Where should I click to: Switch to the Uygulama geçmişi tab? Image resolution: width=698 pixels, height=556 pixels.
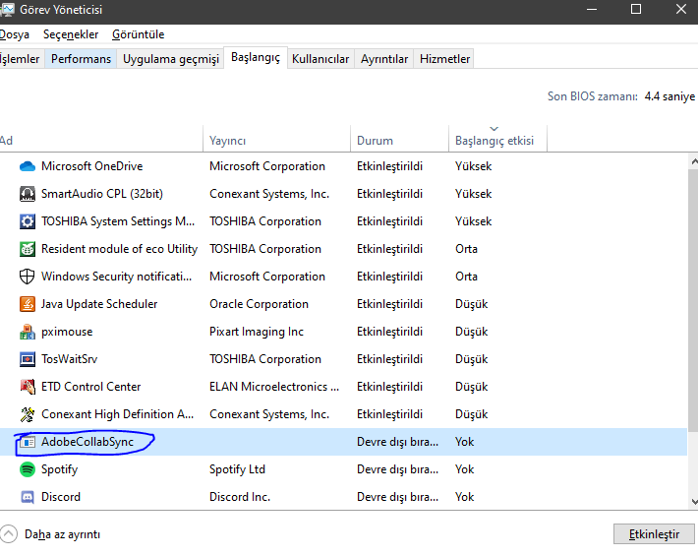(170, 59)
